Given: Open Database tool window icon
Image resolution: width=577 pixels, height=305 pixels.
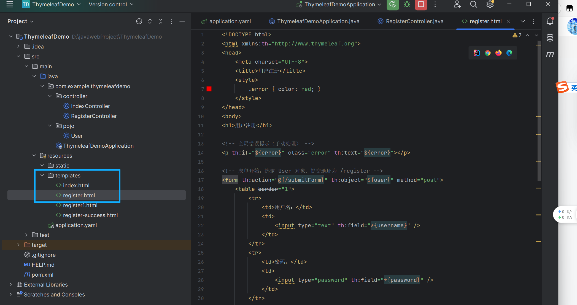Looking at the screenshot, I should [550, 38].
